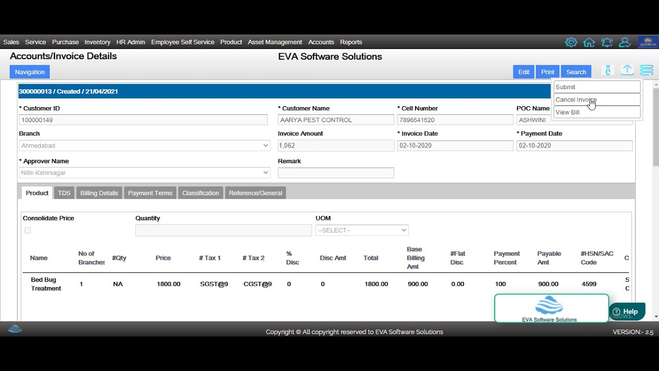Click the 'SGST@9' tax cell

(214, 284)
